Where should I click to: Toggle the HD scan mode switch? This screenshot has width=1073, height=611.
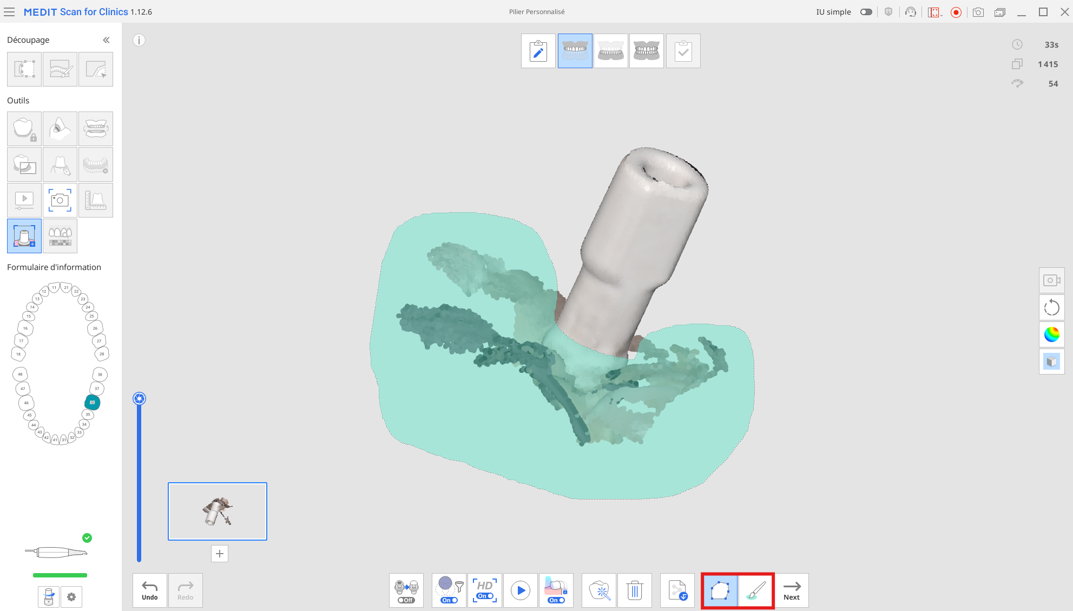[x=485, y=596]
